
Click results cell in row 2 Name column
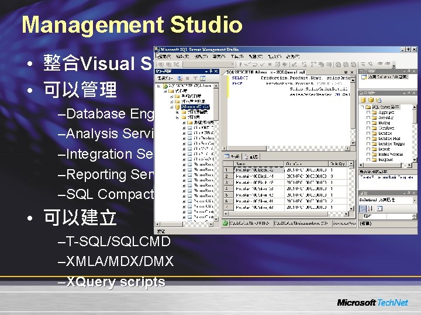point(259,176)
